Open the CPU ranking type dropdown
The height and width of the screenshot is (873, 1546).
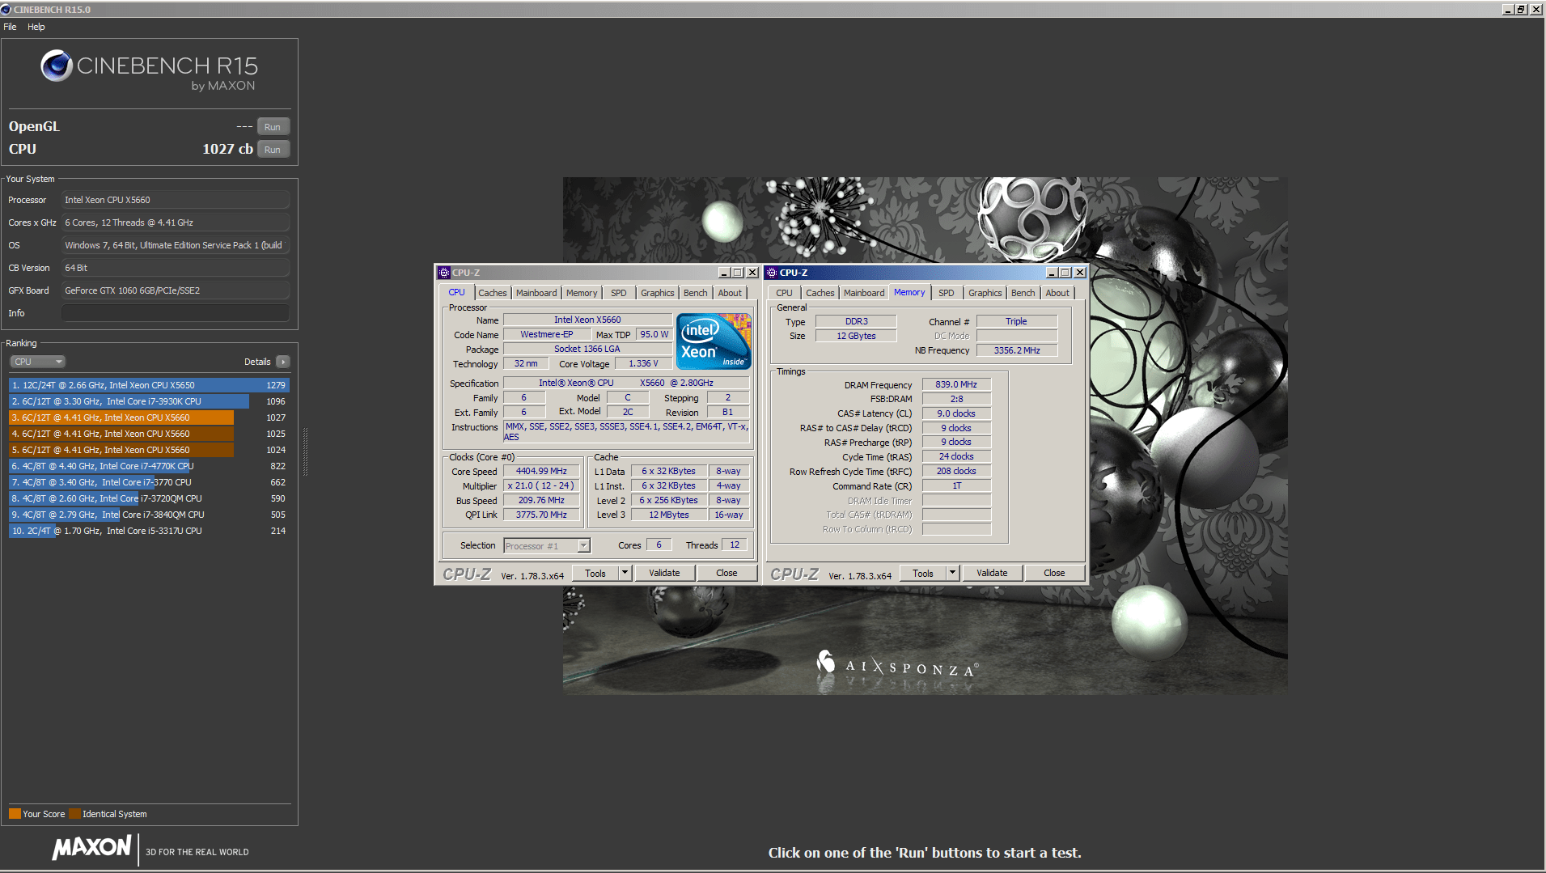tap(38, 362)
